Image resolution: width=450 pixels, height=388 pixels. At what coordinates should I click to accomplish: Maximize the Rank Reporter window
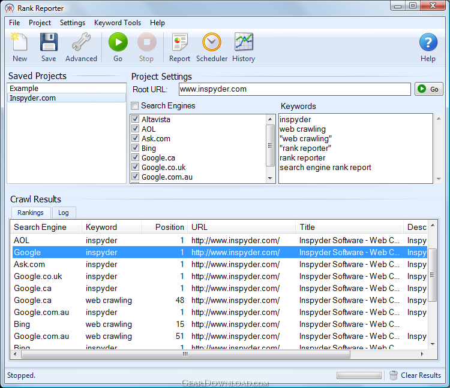pyautogui.click(x=413, y=5)
